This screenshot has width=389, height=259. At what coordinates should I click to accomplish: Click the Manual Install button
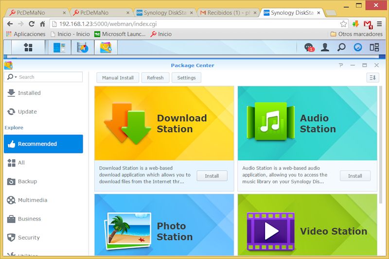(118, 78)
